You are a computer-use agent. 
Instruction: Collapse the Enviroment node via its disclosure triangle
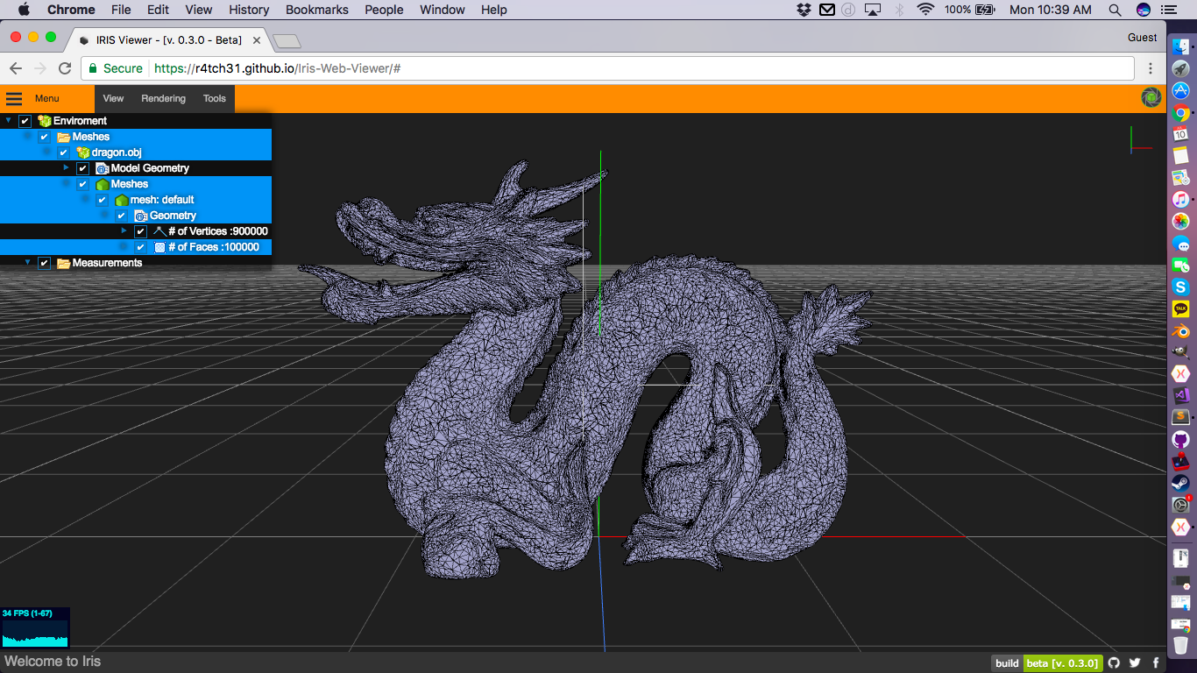point(8,121)
